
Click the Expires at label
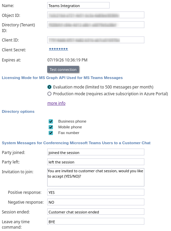pos(11,60)
